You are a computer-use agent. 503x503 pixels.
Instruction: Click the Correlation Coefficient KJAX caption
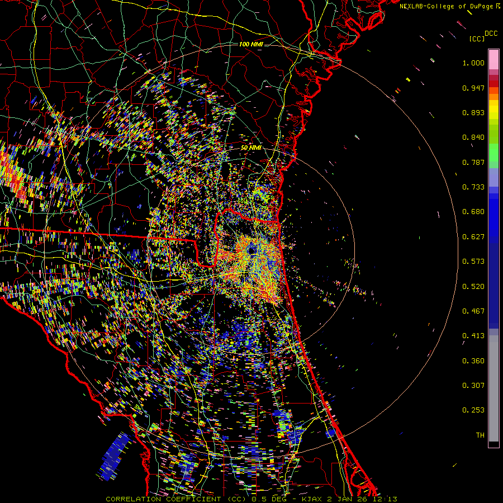251,499
